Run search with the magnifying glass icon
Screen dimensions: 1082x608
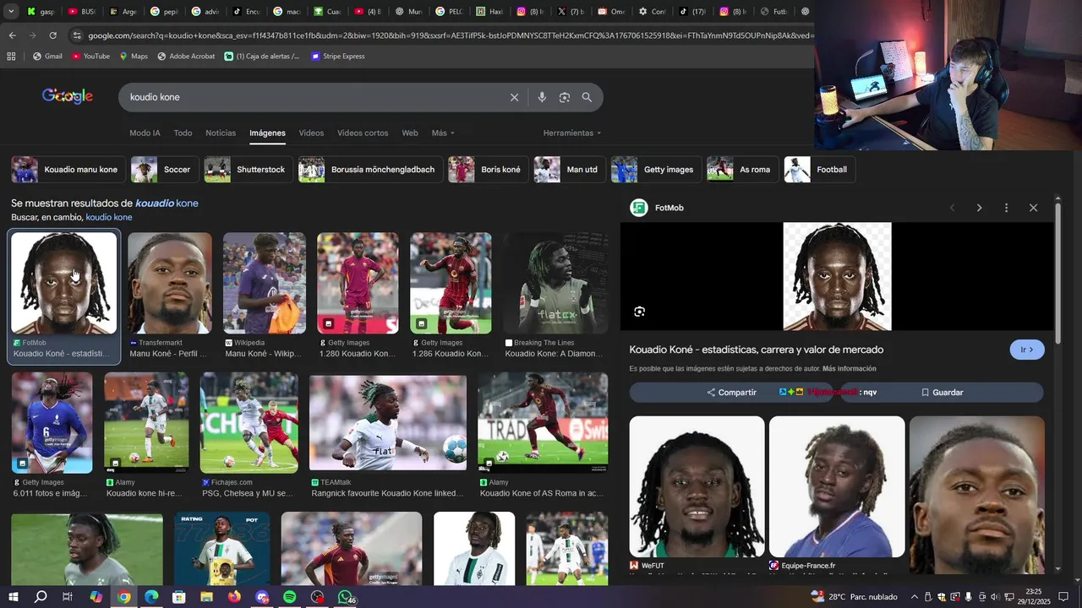coord(587,97)
